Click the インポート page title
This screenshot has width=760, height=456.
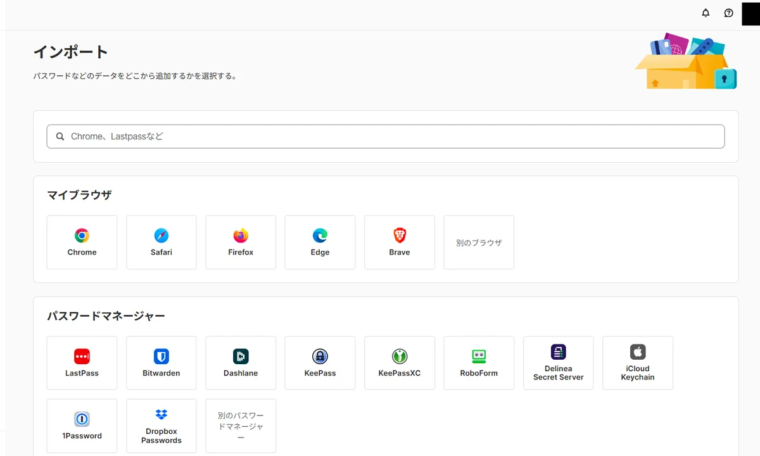click(x=70, y=51)
